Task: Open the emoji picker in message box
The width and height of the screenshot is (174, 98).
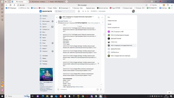Action: 98,90
